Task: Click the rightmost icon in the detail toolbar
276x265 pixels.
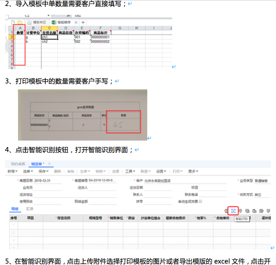Action: (x=268, y=211)
